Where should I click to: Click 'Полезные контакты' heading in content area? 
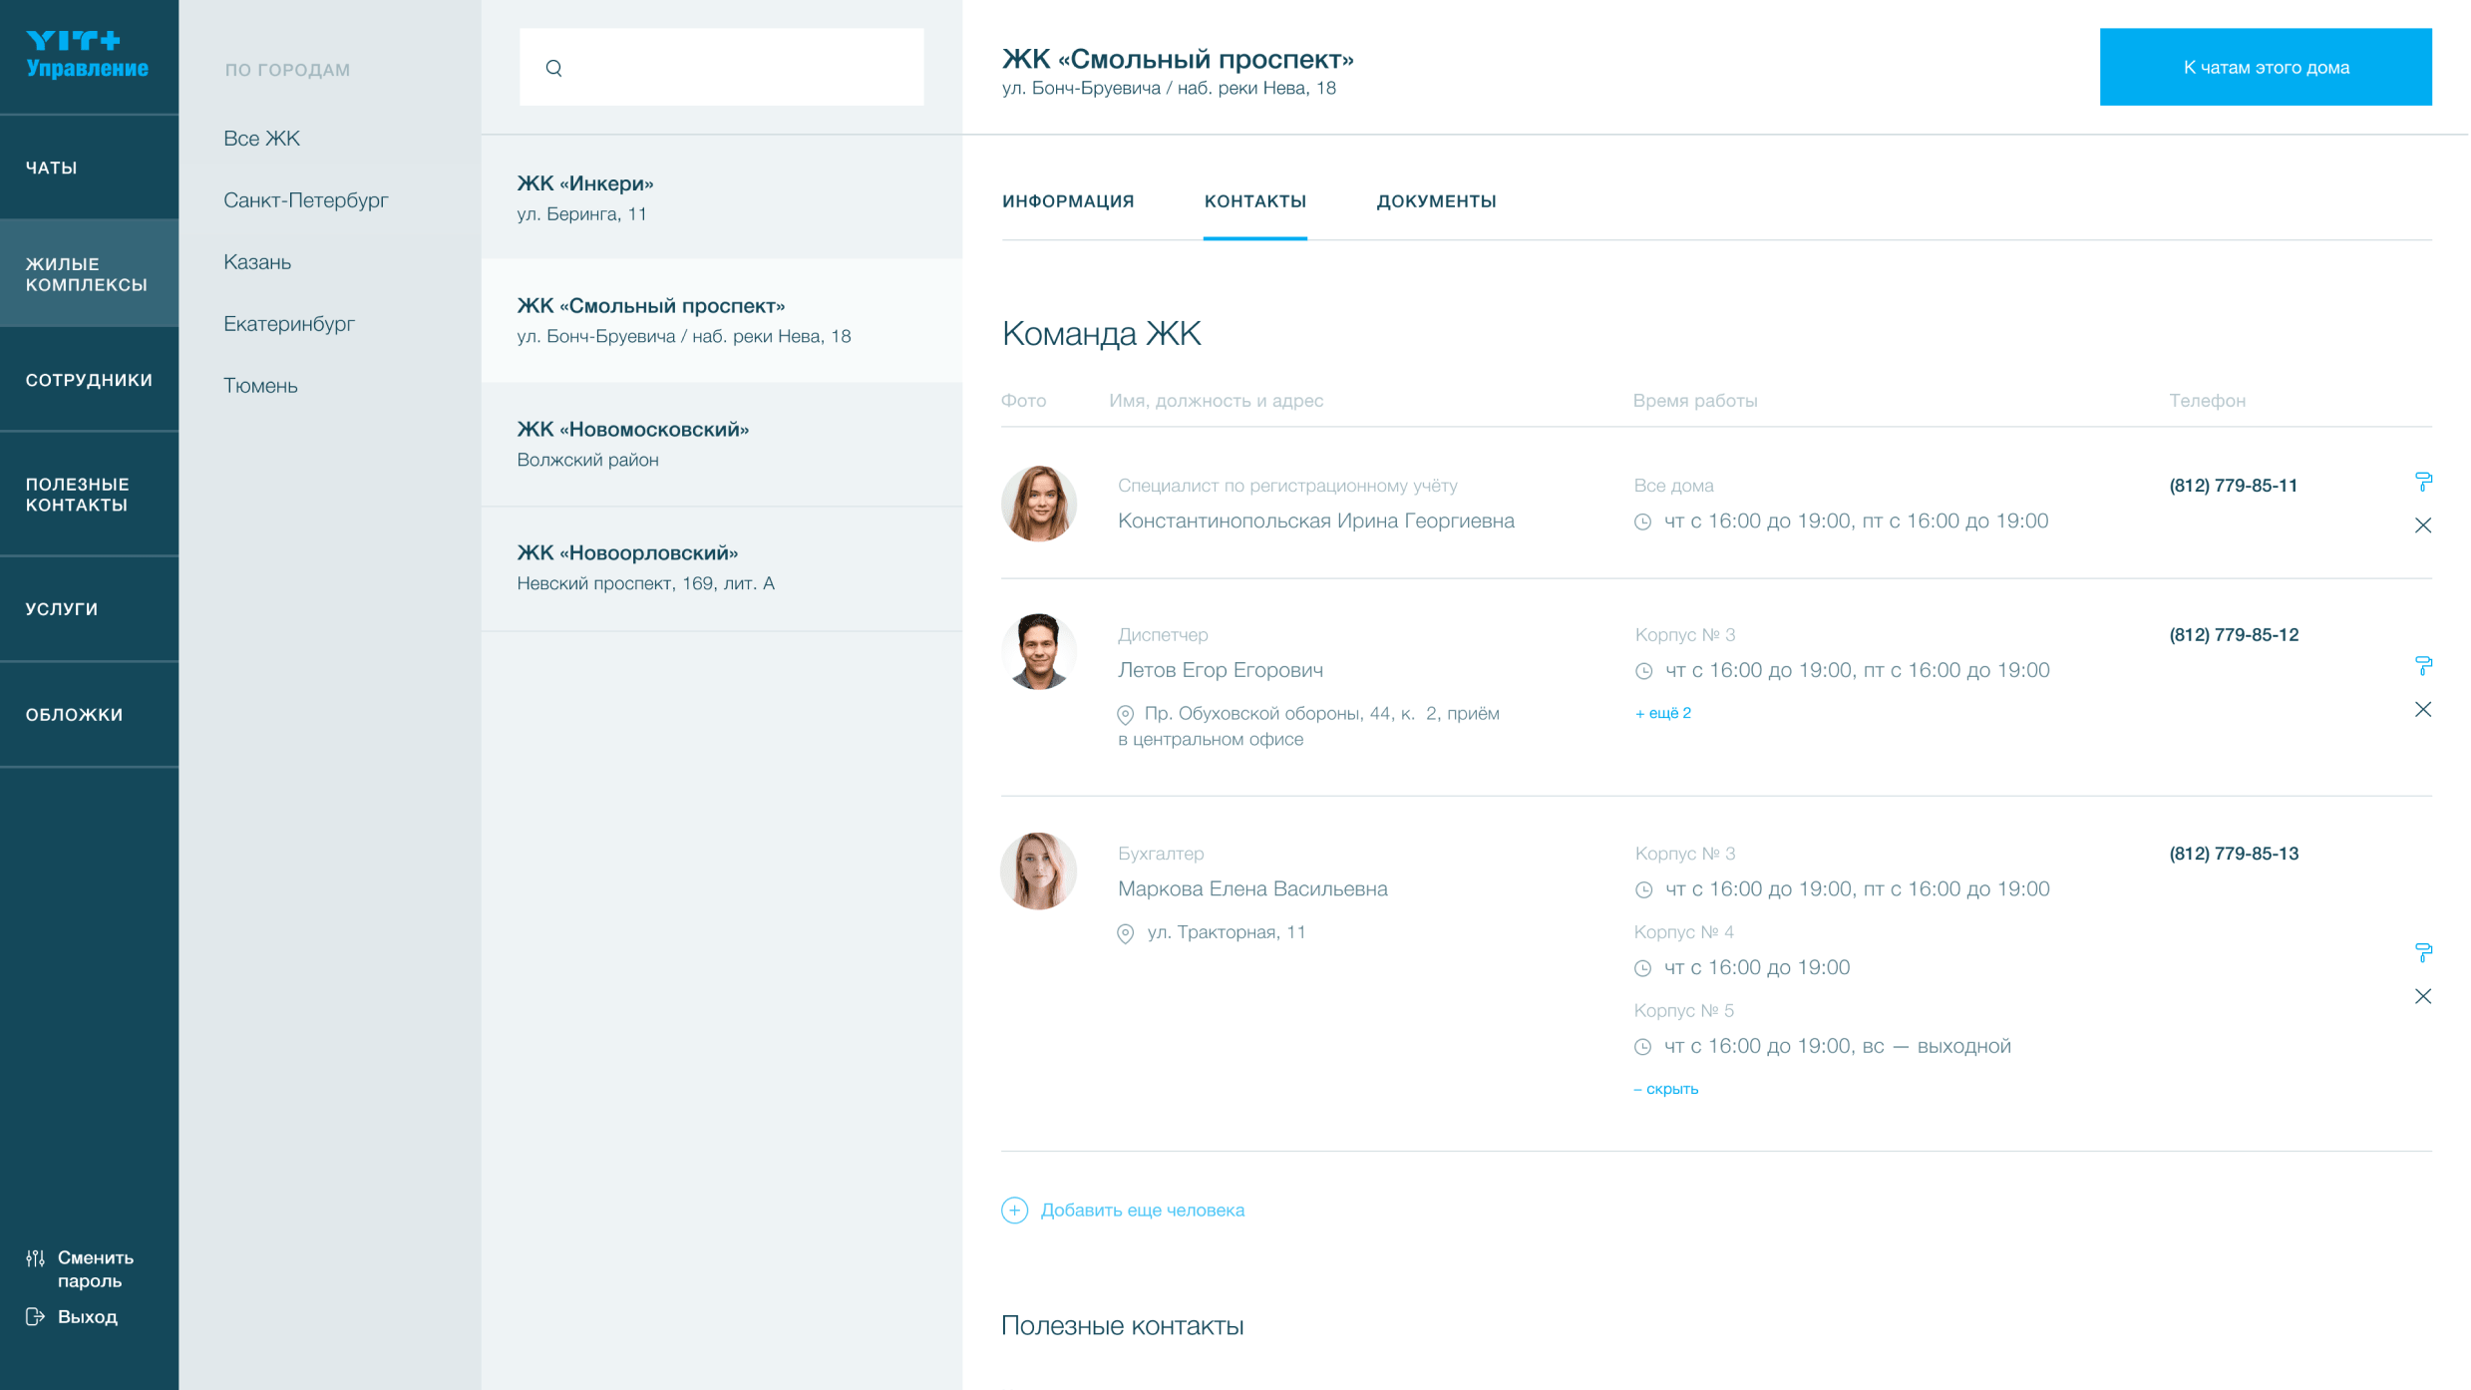pos(1122,1326)
